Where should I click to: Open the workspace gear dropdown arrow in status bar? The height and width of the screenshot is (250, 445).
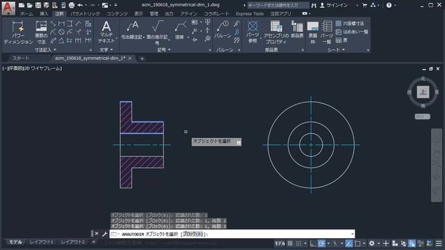point(378,243)
